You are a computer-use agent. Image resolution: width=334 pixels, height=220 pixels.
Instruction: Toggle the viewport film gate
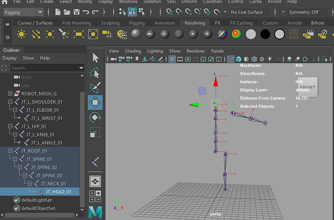180,59
